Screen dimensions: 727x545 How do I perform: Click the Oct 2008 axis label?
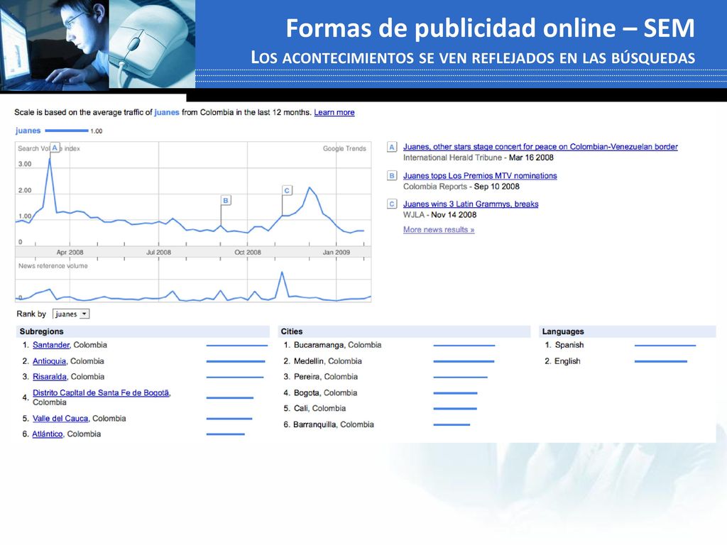[x=248, y=252]
